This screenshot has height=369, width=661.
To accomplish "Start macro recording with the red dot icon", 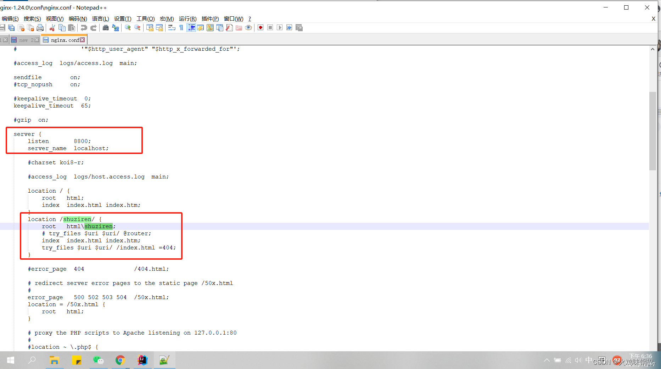I will [x=261, y=28].
